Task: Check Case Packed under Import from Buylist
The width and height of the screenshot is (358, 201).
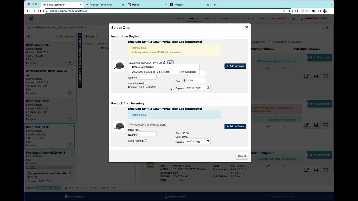Action: tap(146, 83)
